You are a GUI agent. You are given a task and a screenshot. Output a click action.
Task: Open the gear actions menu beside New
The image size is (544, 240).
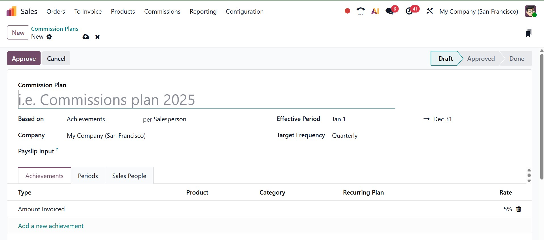[49, 37]
